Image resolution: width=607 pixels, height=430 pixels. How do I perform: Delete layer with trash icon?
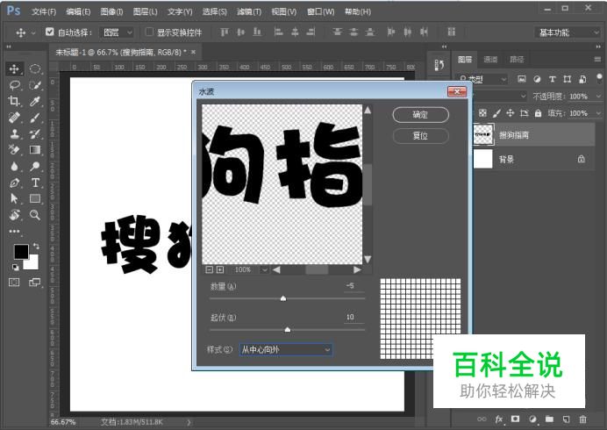coord(582,419)
